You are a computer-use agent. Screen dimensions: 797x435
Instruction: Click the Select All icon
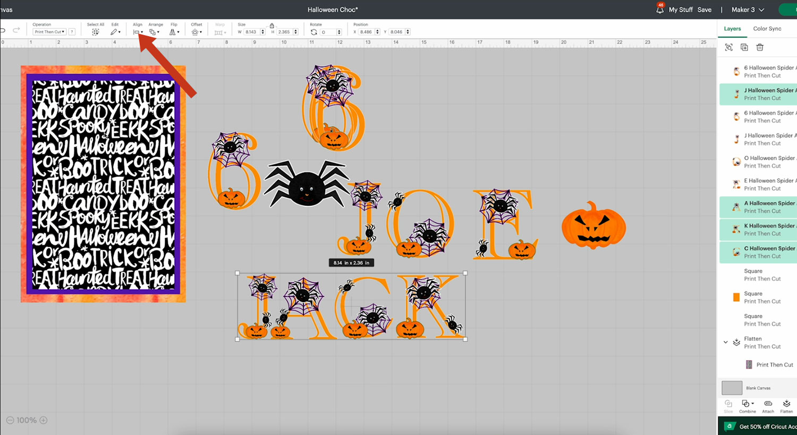coord(95,32)
